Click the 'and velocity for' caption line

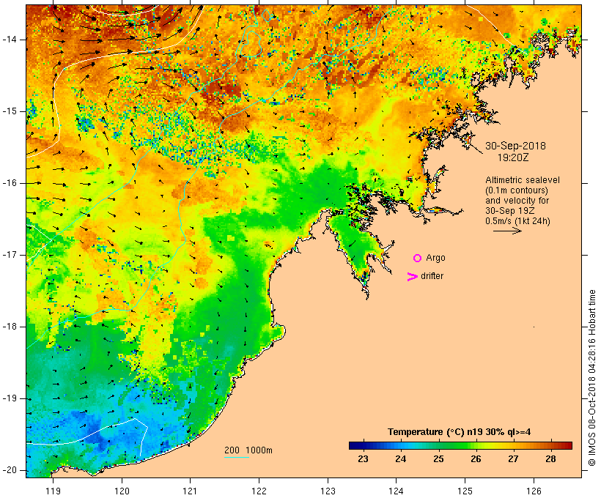tap(517, 201)
